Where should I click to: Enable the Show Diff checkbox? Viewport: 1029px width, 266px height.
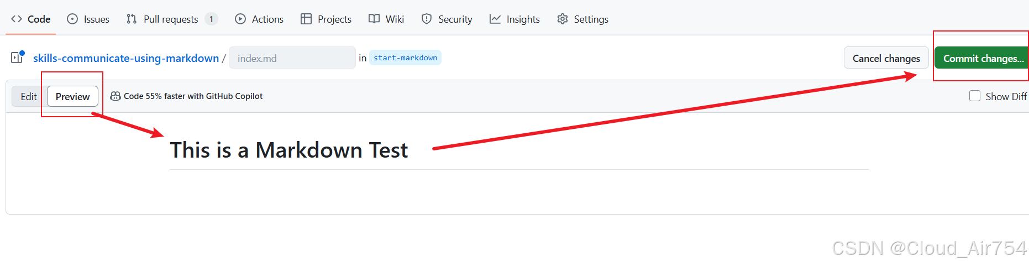click(975, 96)
